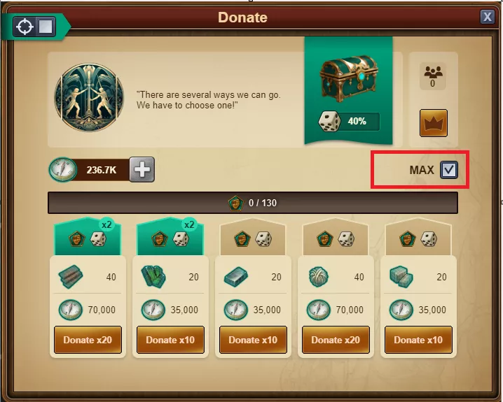503x402 pixels.
Task: Select the second x2 bonus donation tab
Action: (170, 237)
